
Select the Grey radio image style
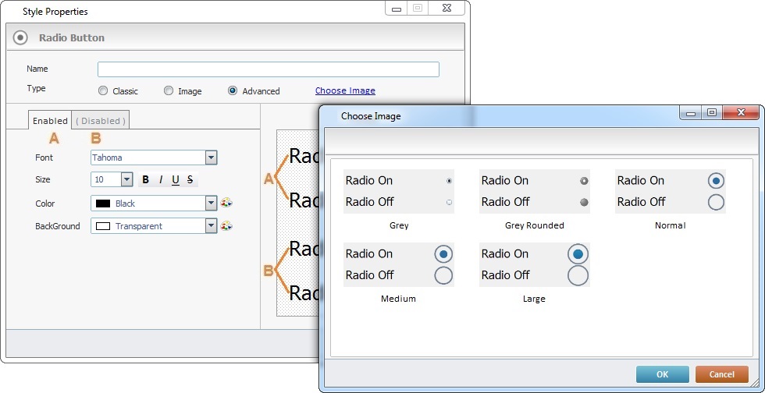tap(399, 191)
